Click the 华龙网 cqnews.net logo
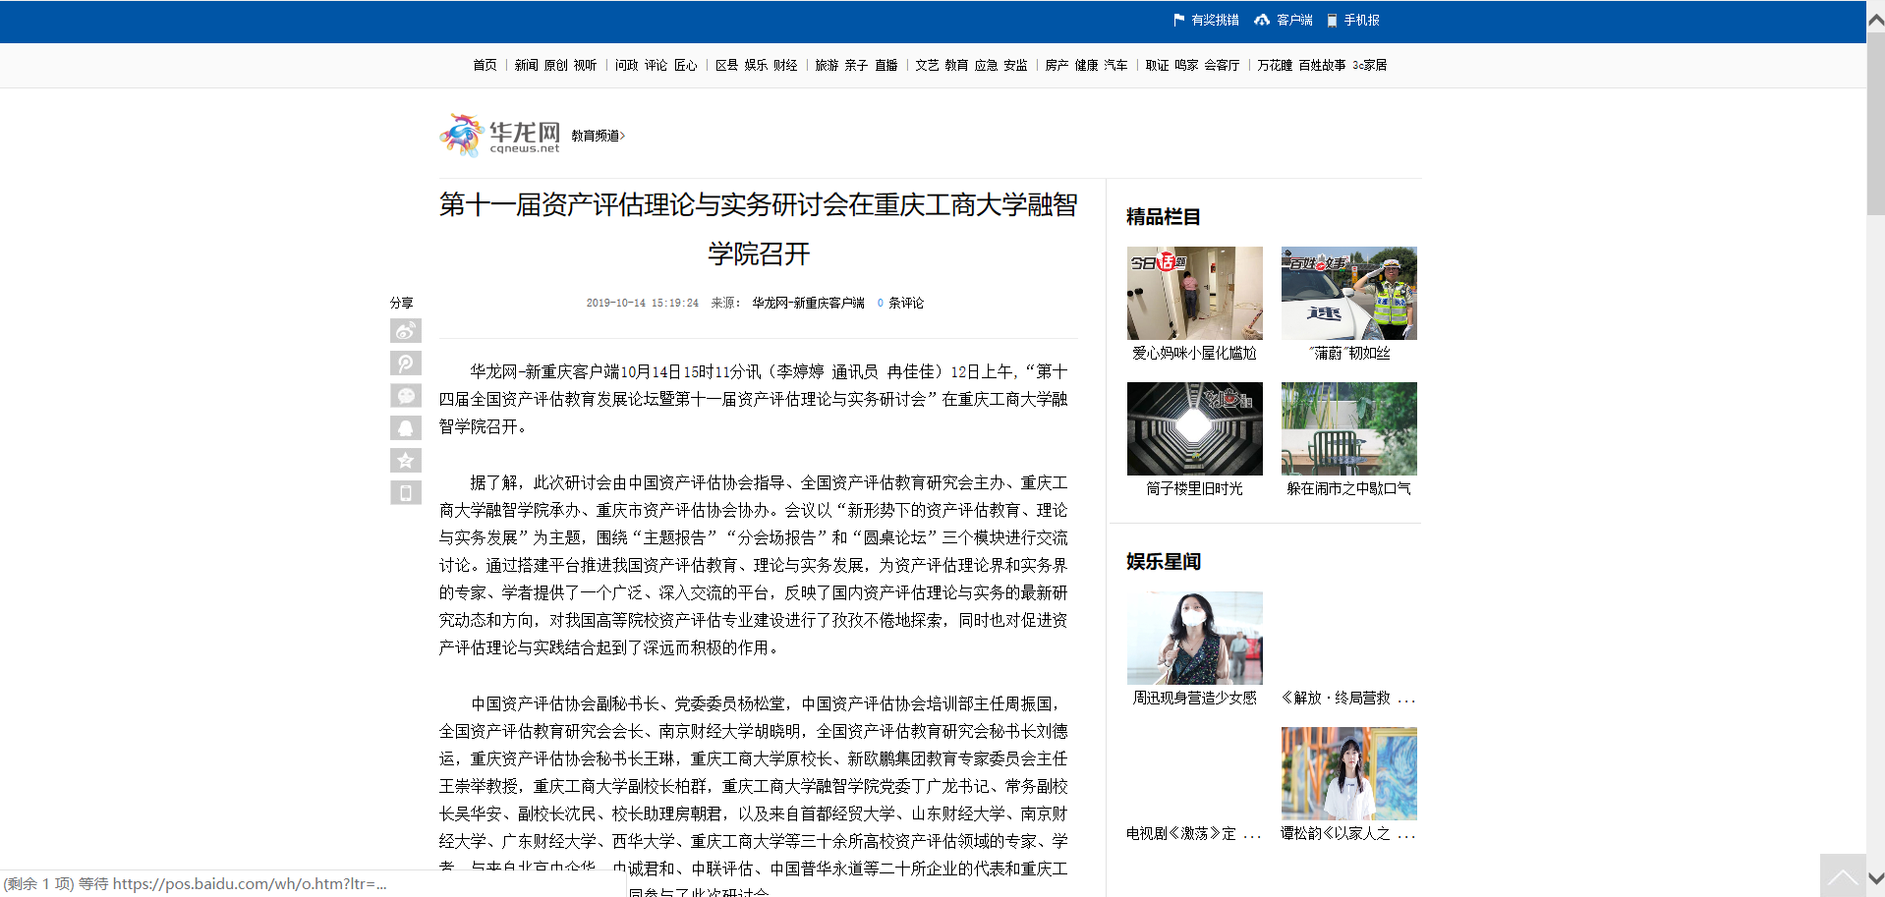1885x897 pixels. click(500, 136)
